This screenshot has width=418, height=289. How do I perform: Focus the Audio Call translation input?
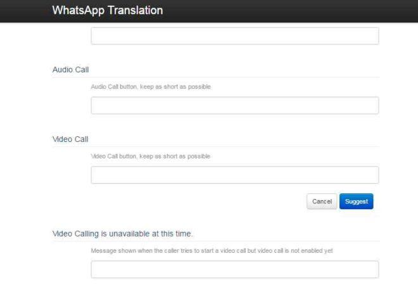pos(234,105)
